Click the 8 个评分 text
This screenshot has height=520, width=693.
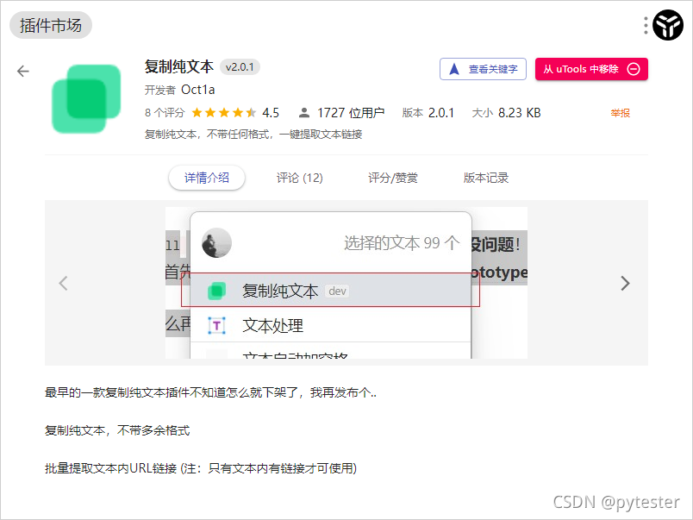165,113
